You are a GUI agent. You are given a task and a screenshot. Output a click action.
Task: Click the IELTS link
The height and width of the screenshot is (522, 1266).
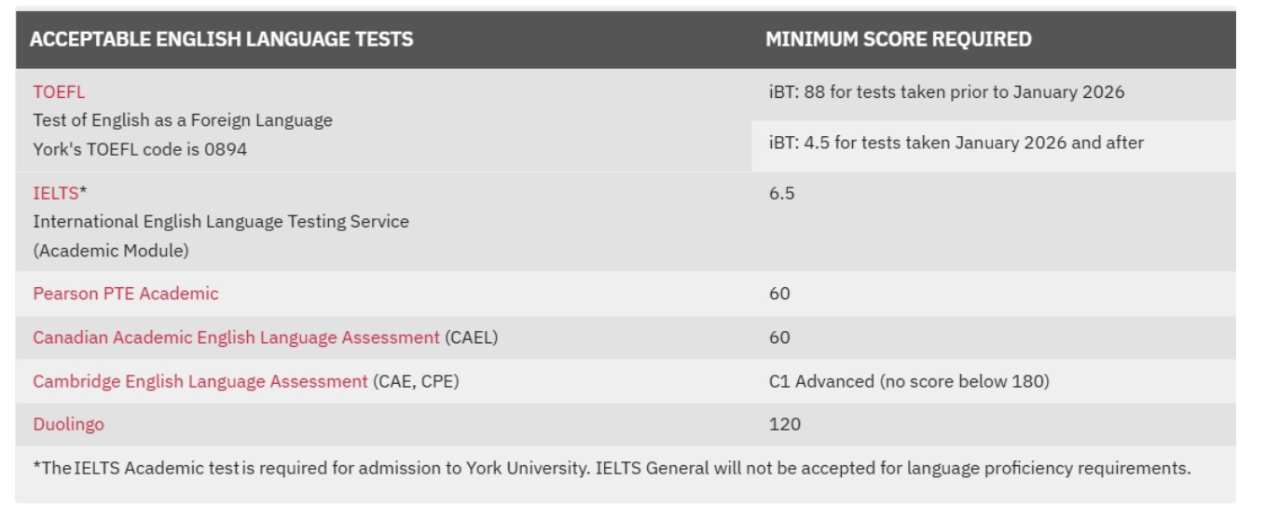[55, 193]
